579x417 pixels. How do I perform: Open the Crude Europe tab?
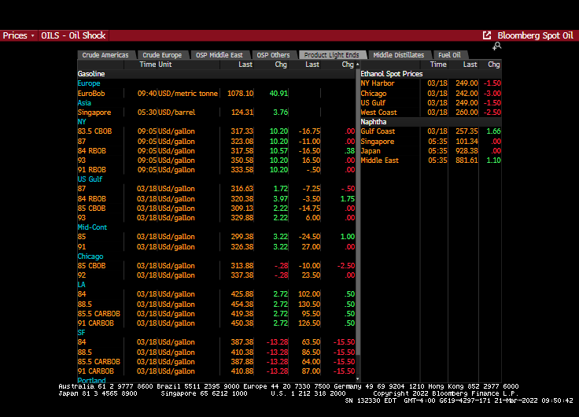click(x=163, y=55)
